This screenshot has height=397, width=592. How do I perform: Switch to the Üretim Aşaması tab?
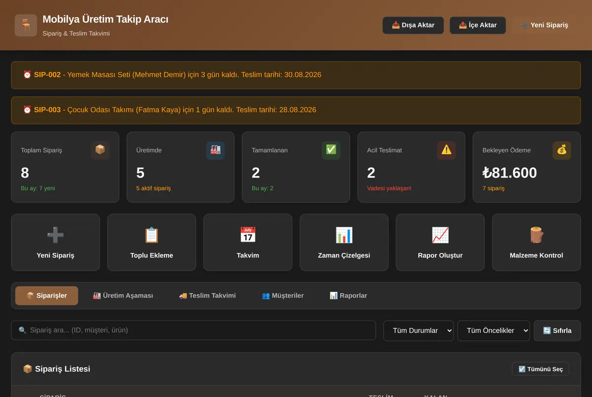(x=123, y=296)
